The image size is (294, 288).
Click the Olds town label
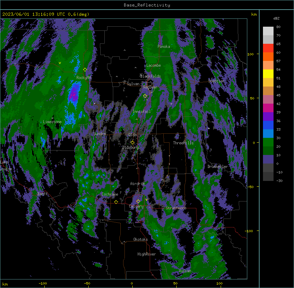[132, 135]
